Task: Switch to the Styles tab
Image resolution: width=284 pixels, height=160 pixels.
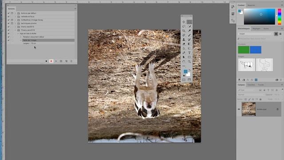Action: click(266, 28)
